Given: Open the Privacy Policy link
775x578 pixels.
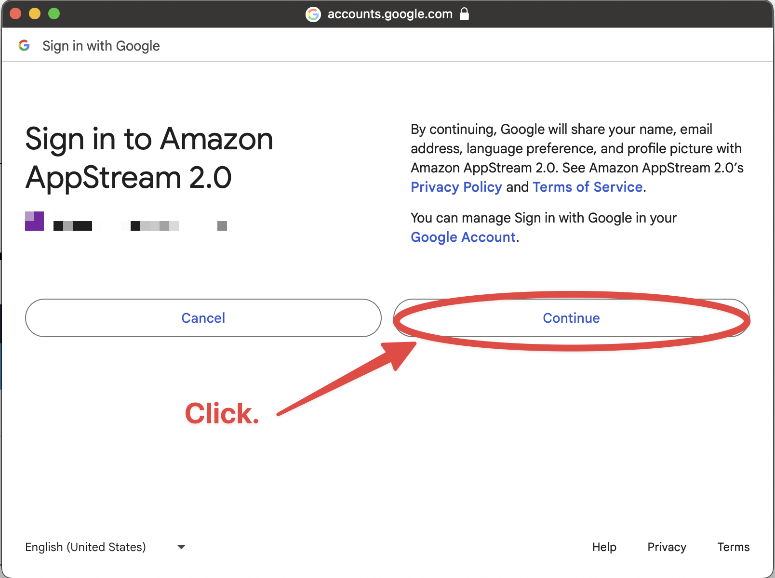Looking at the screenshot, I should (x=456, y=187).
